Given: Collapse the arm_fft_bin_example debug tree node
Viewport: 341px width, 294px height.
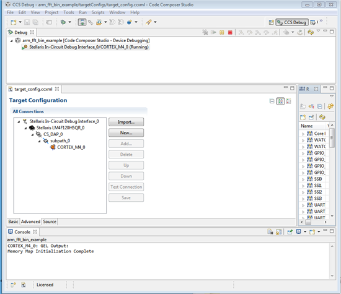Looking at the screenshot, I should click(x=11, y=41).
